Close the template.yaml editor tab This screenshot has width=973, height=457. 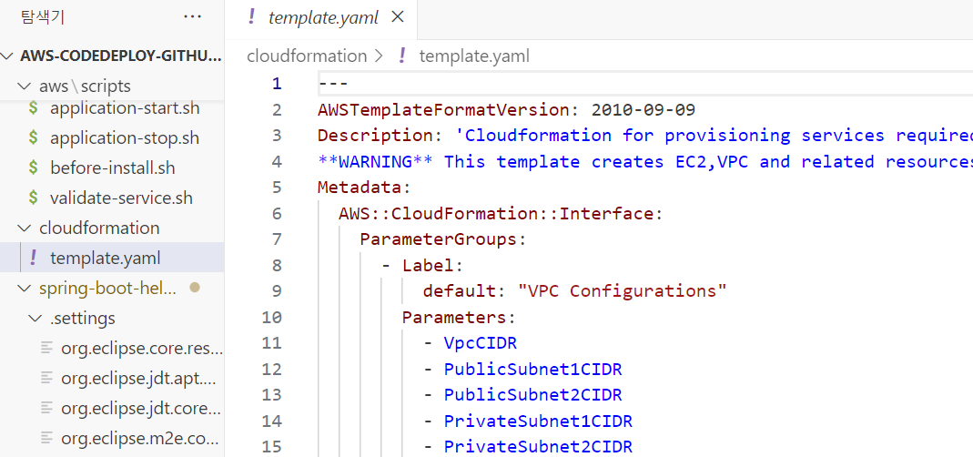[398, 16]
